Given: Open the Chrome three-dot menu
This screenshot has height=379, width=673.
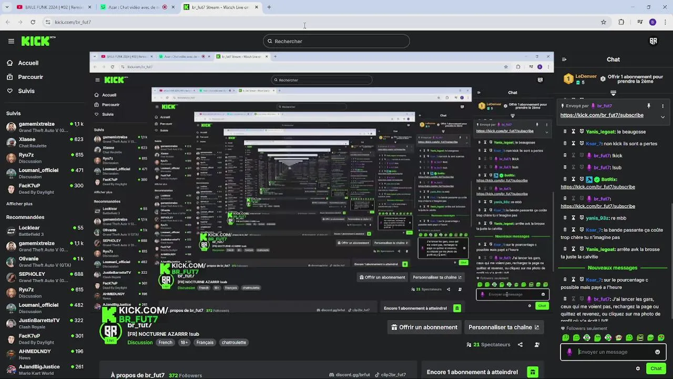Looking at the screenshot, I should coord(666,22).
